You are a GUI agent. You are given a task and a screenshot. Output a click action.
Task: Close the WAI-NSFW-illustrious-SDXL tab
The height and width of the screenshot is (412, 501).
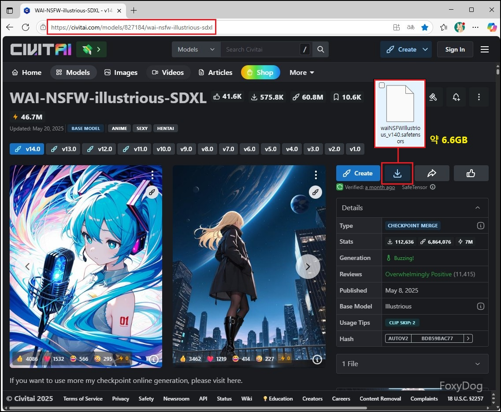tap(119, 11)
